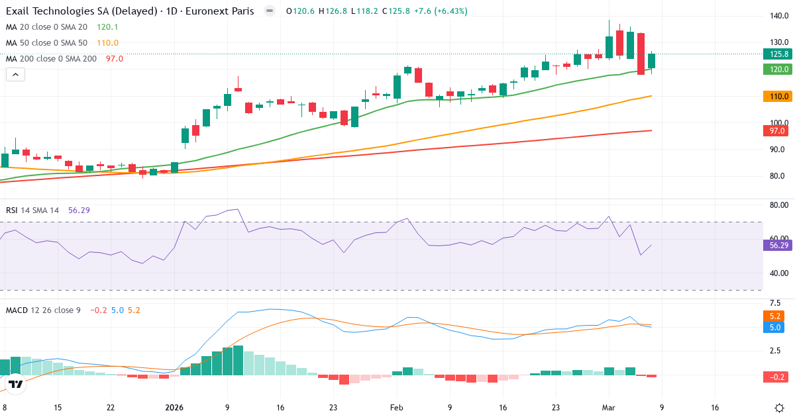The width and height of the screenshot is (795, 417).
Task: Open the RSI 14 indicator legend
Action: (32, 210)
